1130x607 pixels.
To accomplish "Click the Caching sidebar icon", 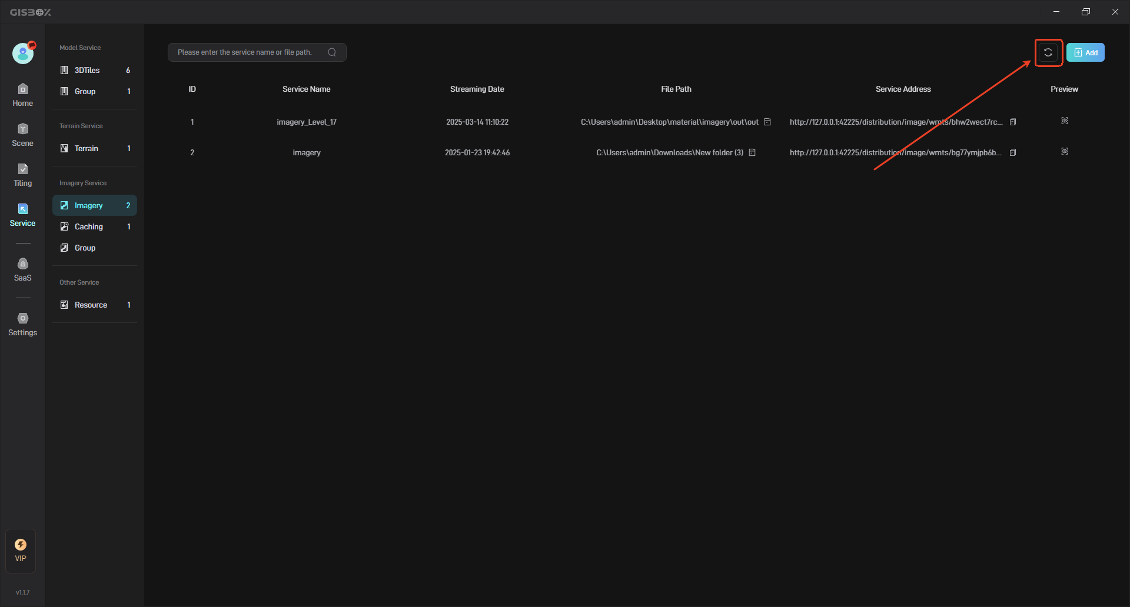I will point(64,226).
